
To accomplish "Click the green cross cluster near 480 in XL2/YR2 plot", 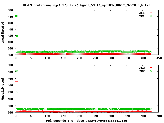I will 16,71.
